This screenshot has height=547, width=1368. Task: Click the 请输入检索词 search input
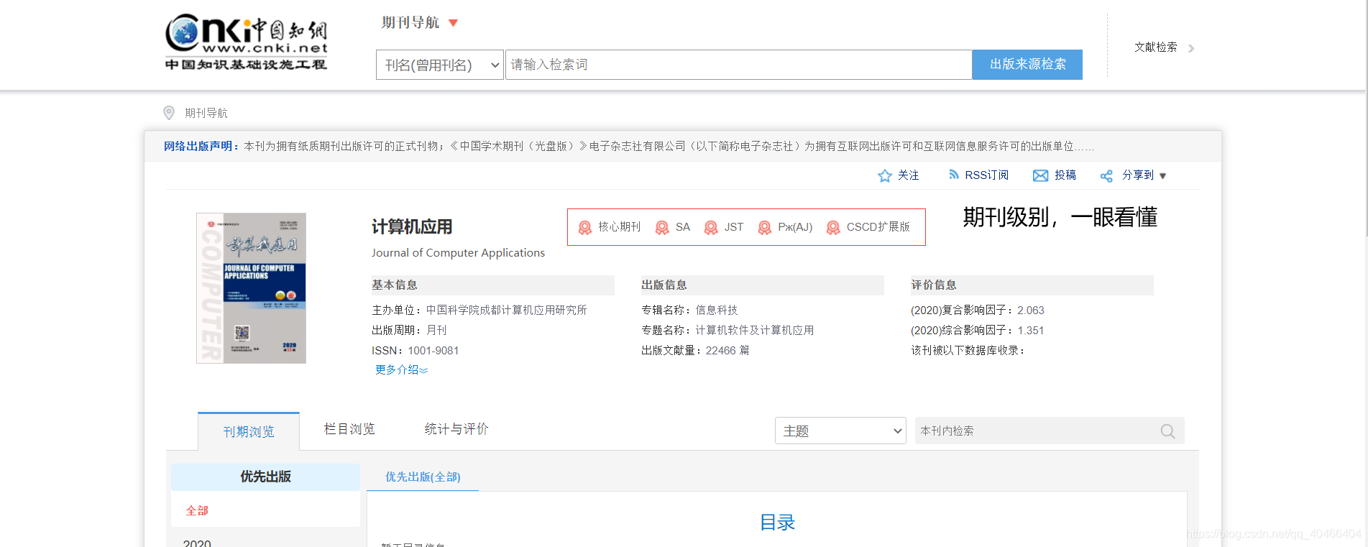pos(738,65)
